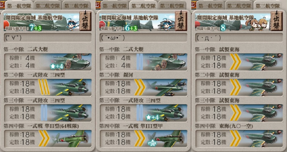The image size is (287, 152).
Task: Open 第三航空隊 tab in the middle panel
Action: tap(172, 6)
